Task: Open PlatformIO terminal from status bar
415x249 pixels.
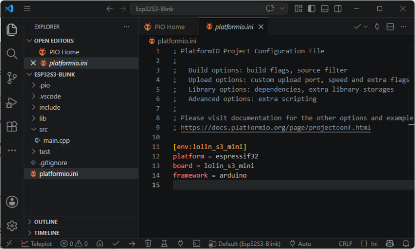Action: point(197,243)
